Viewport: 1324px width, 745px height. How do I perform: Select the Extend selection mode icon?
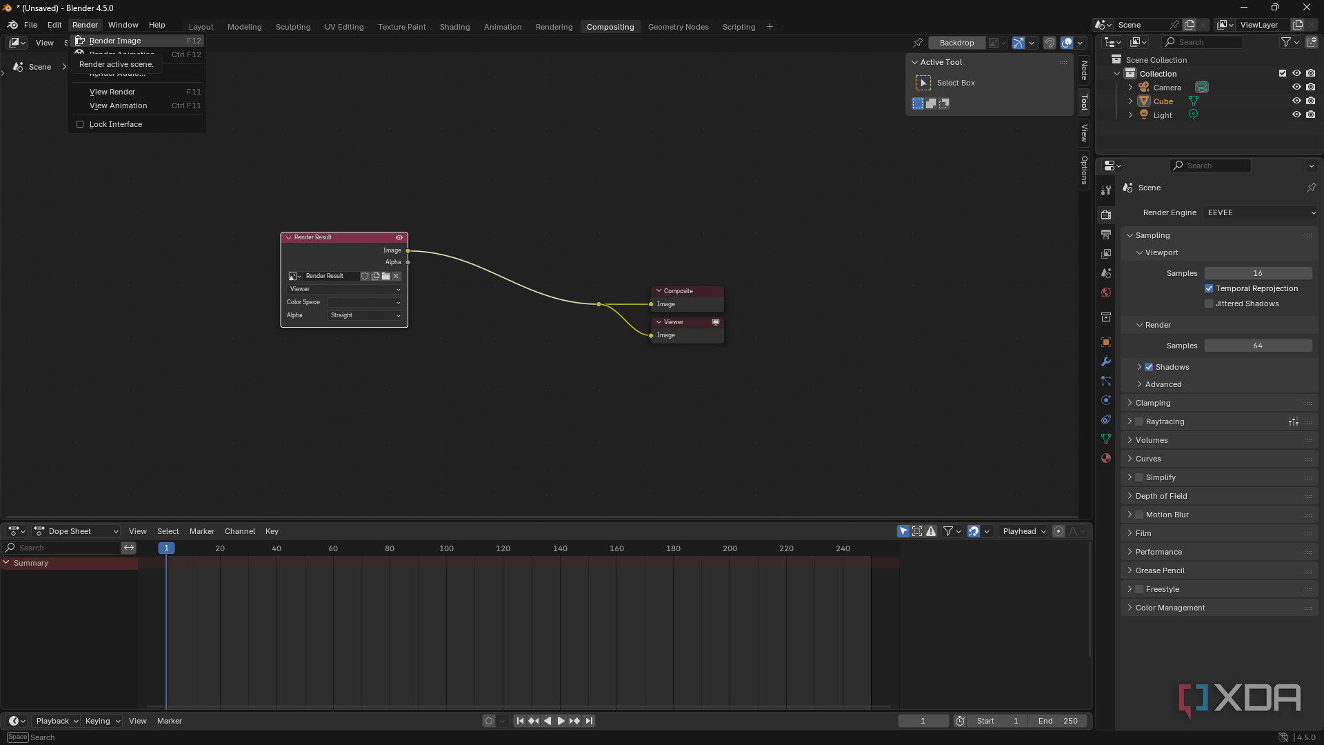pos(931,103)
